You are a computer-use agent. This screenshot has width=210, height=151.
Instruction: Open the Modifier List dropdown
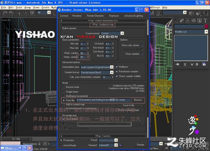click(206, 32)
